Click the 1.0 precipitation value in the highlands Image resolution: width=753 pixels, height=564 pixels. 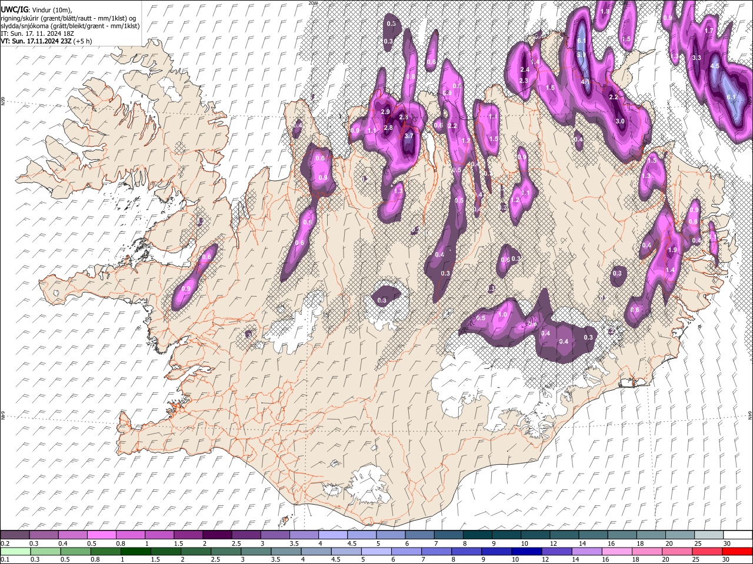502,314
